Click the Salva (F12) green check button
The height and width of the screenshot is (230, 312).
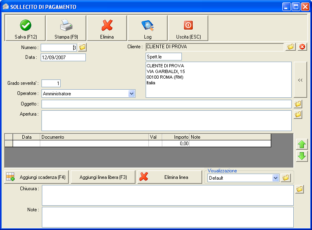(x=26, y=28)
